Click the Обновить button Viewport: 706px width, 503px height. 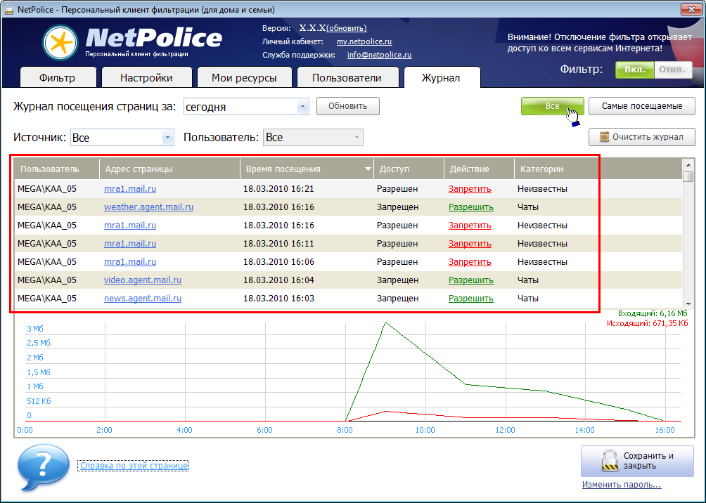pos(347,106)
